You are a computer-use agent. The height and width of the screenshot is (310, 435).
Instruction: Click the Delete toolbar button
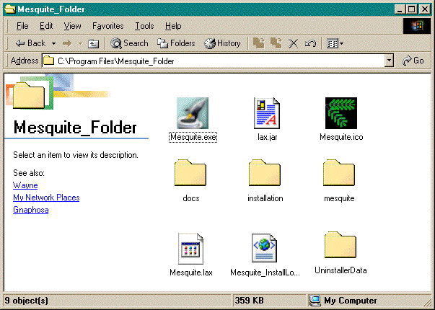tap(294, 43)
